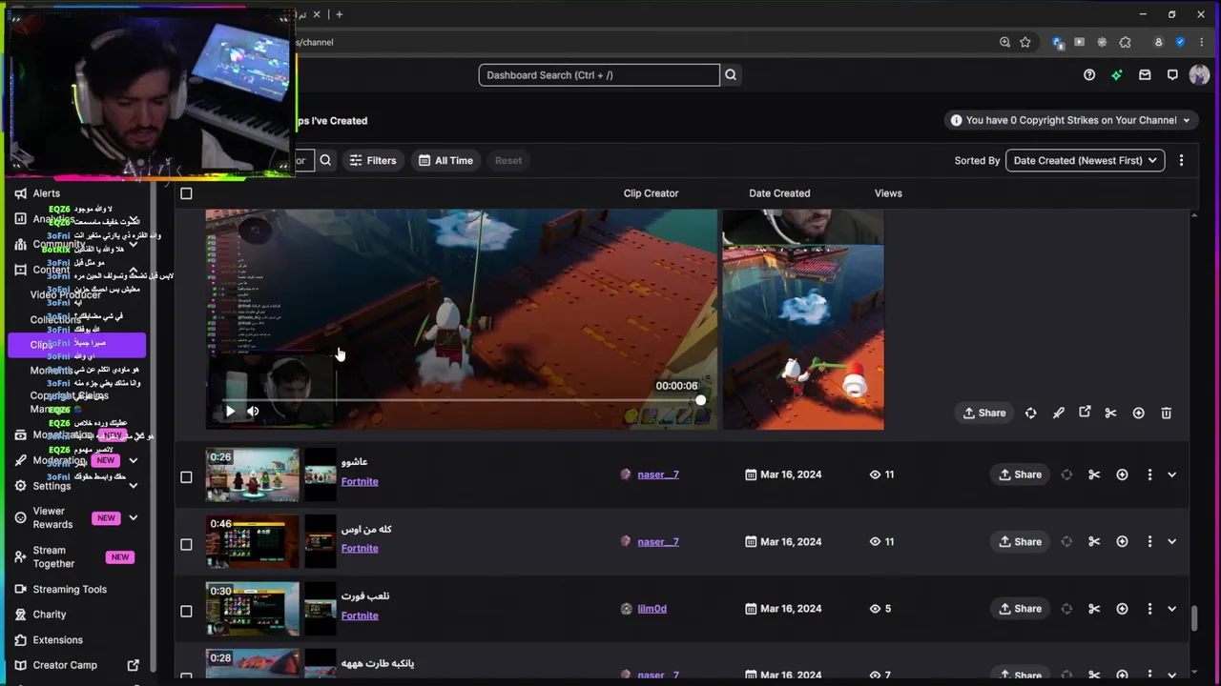Open Extensions in the sidebar

pyautogui.click(x=57, y=639)
